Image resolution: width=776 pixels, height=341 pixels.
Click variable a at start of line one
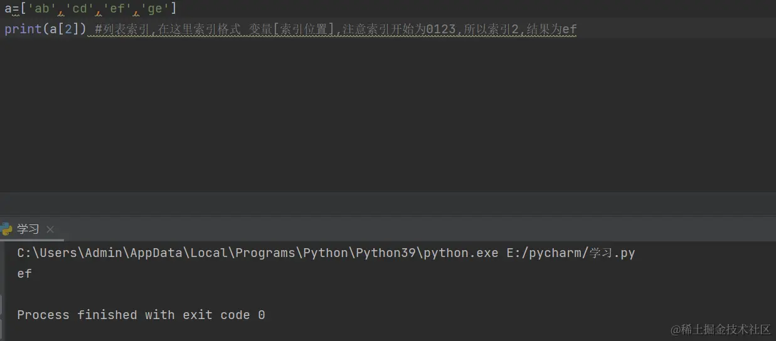(8, 9)
